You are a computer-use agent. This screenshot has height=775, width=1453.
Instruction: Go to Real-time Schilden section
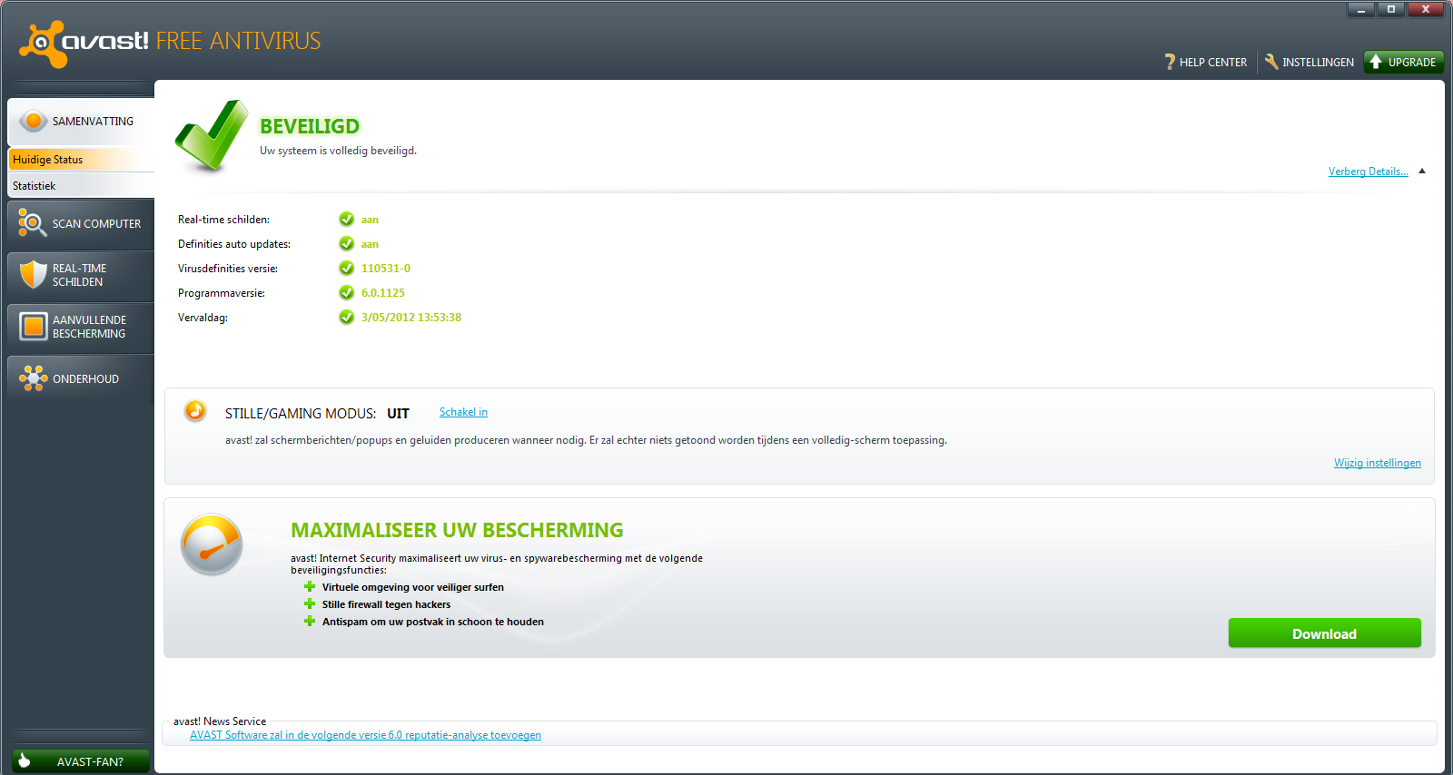[x=81, y=275]
